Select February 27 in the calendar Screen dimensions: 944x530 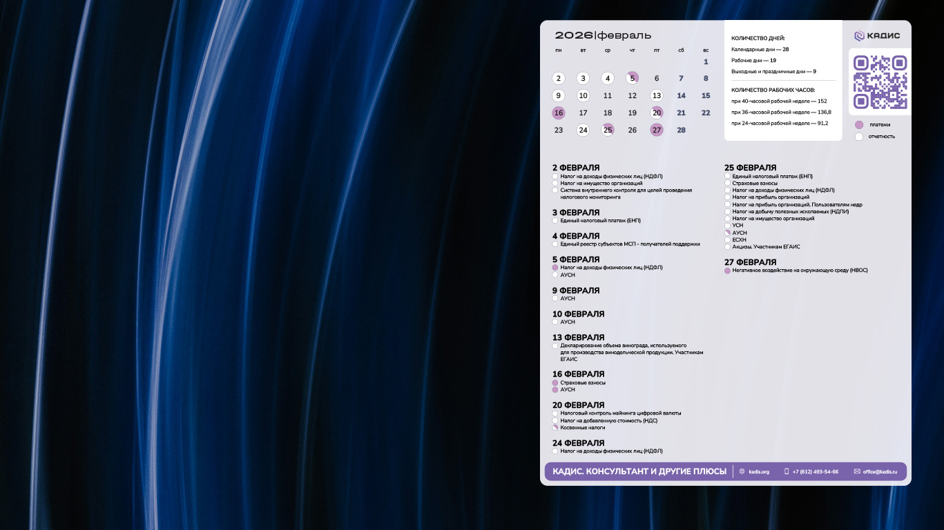656,130
